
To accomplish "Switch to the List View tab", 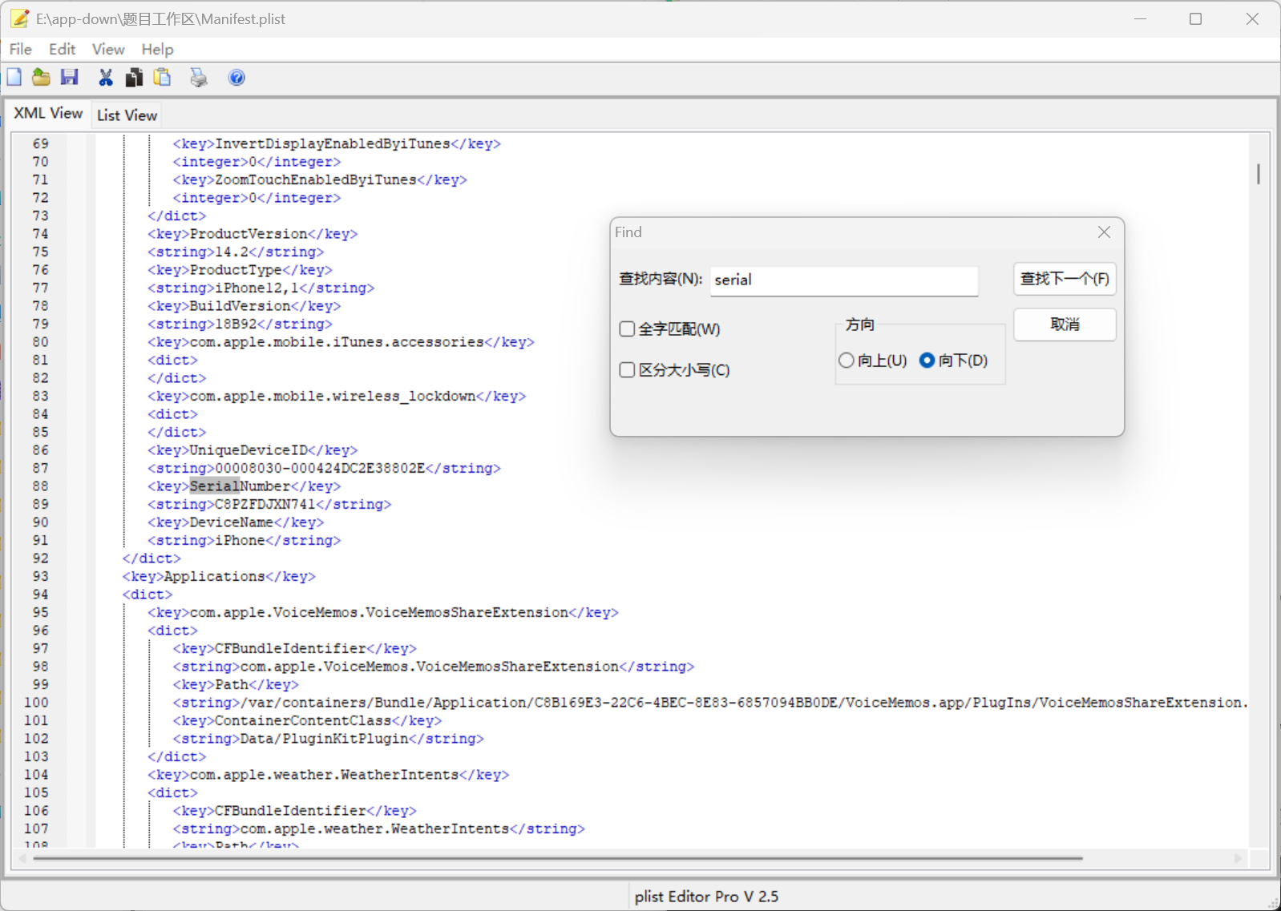I will coord(127,115).
